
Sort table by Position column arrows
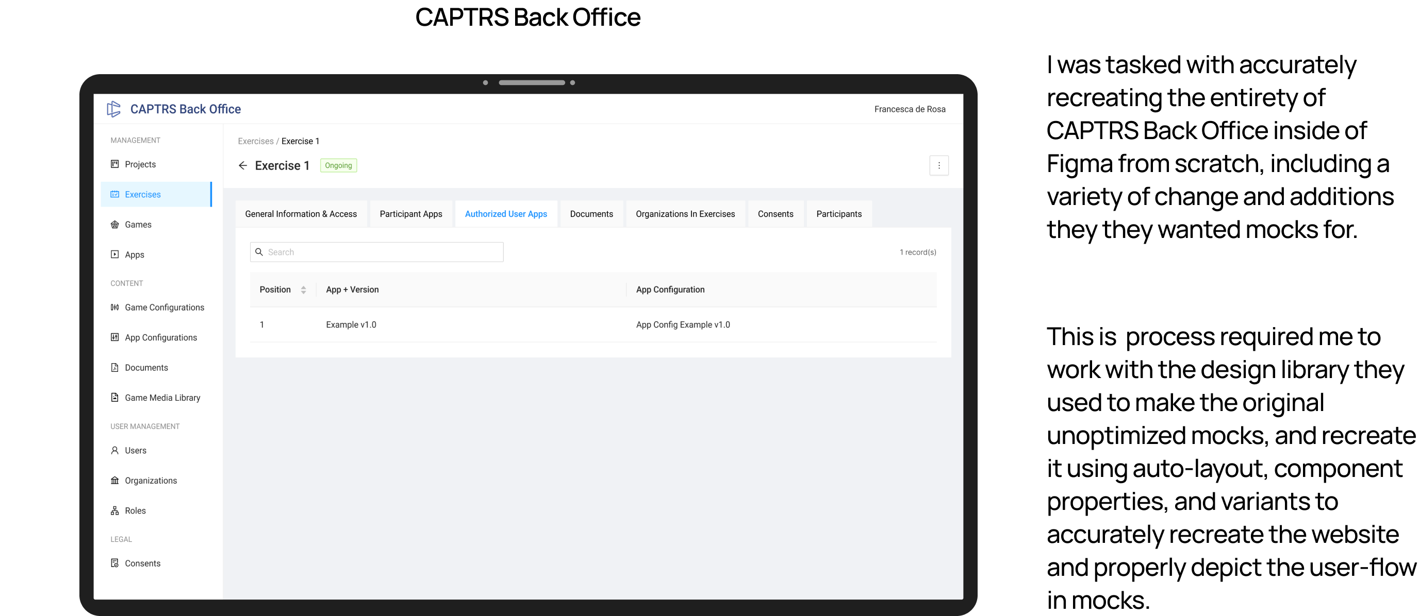click(x=303, y=290)
